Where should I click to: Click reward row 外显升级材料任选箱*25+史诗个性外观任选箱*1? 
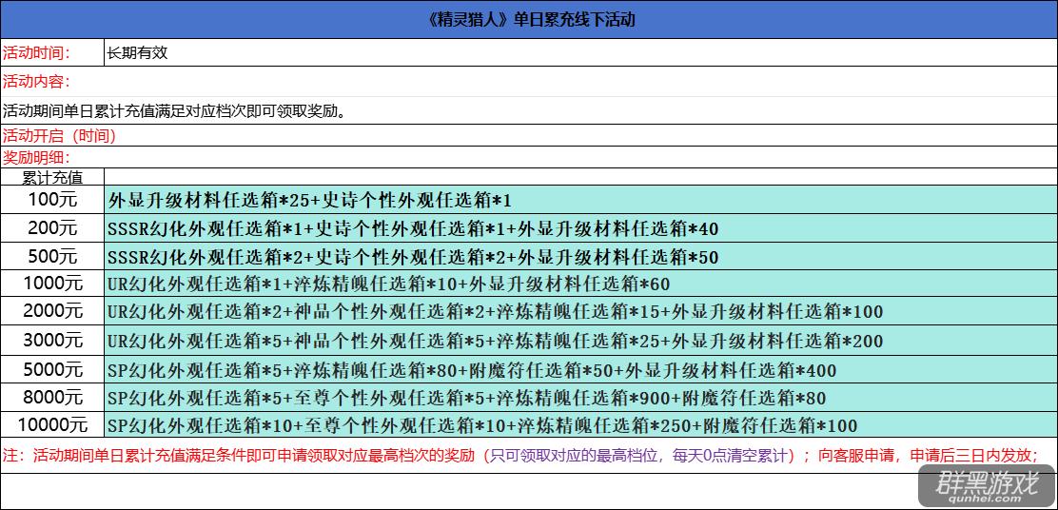click(x=581, y=200)
